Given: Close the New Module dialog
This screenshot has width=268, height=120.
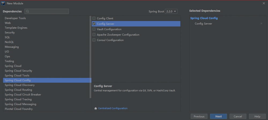Looking at the screenshot, I should click(264, 3).
